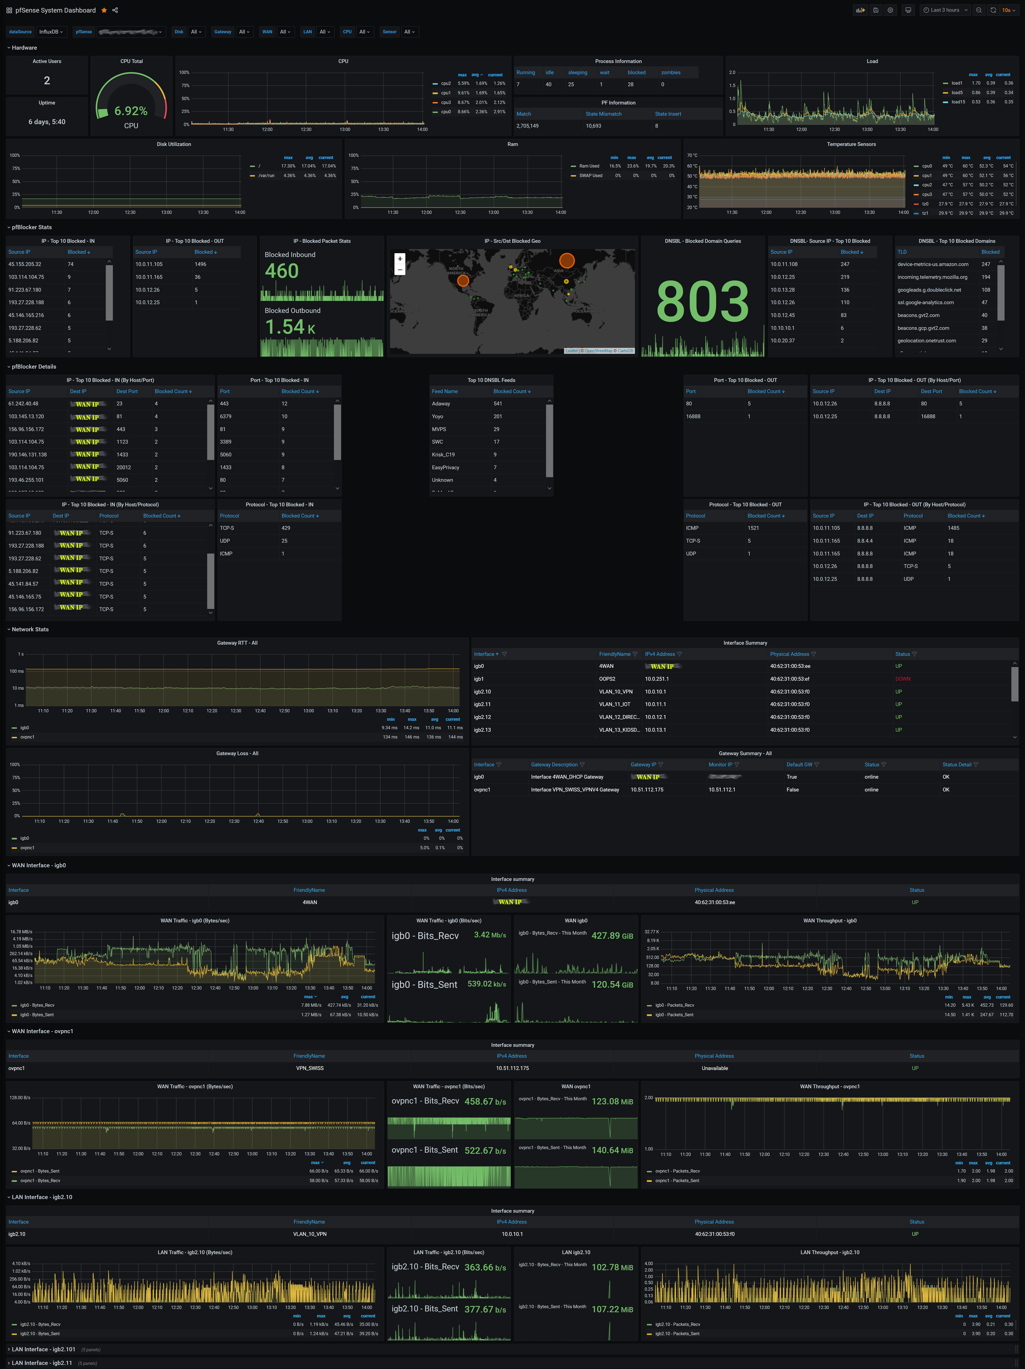Toggle the SWAP Used series in Ram legend
Screen dimensions: 1025x1369
590,176
